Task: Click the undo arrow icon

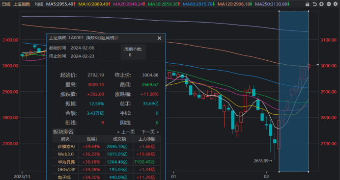Action: tap(314, 4)
